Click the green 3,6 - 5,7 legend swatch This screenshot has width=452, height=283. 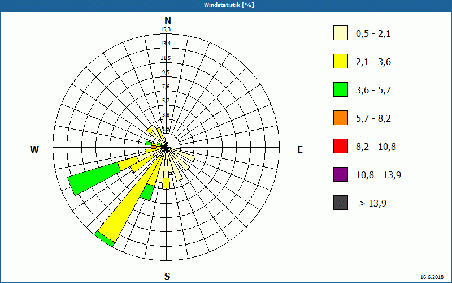(341, 89)
